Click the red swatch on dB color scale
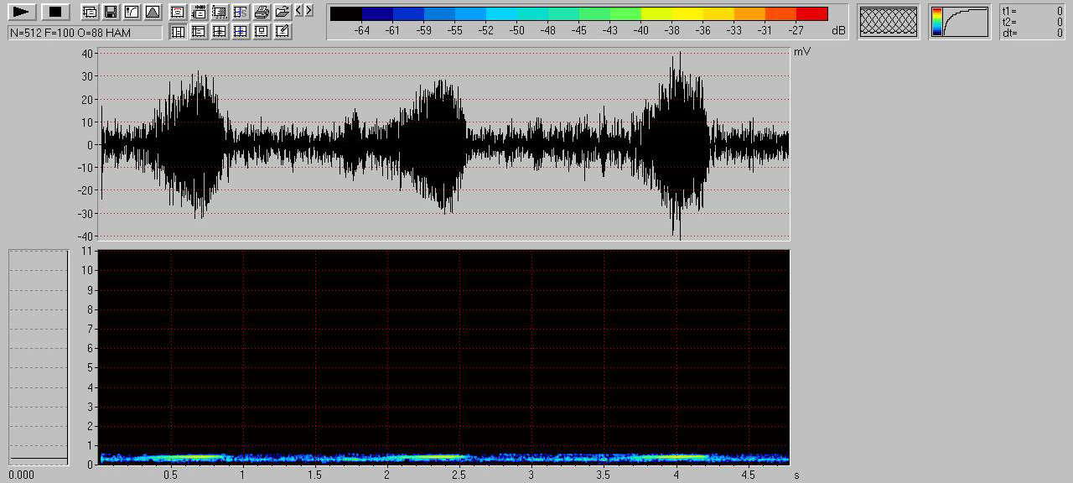The image size is (1073, 483). [x=811, y=13]
